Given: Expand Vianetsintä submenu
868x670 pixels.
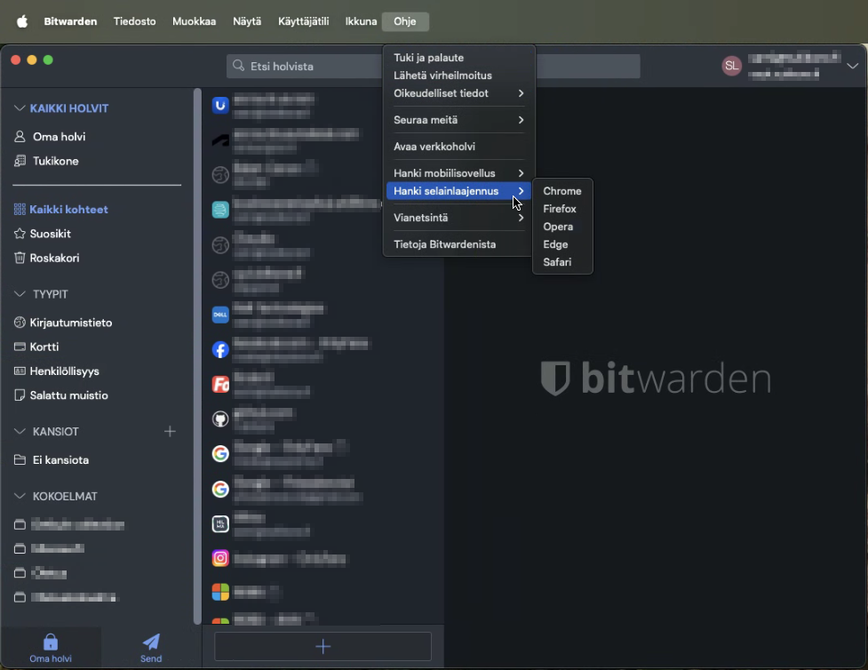Looking at the screenshot, I should point(458,218).
